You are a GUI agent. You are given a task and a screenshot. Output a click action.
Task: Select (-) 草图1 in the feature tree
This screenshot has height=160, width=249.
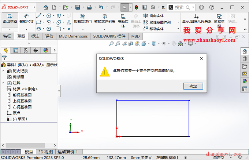(17, 119)
